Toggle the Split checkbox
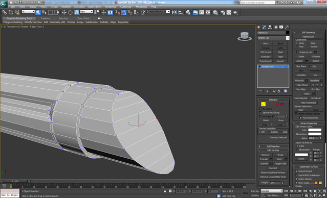The width and height of the screenshot is (327, 198). coord(310,66)
